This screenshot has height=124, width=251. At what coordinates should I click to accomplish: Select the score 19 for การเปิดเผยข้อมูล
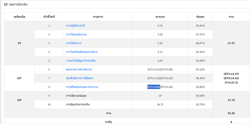(160, 96)
